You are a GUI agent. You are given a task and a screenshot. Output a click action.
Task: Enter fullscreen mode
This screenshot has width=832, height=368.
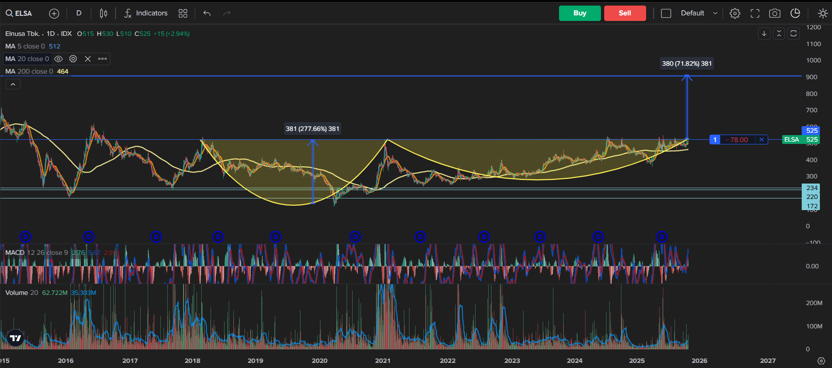coord(755,14)
